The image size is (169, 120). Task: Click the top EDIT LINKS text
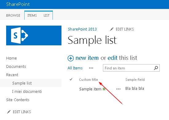(125, 29)
